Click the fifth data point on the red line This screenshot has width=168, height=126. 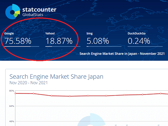click(88, 96)
